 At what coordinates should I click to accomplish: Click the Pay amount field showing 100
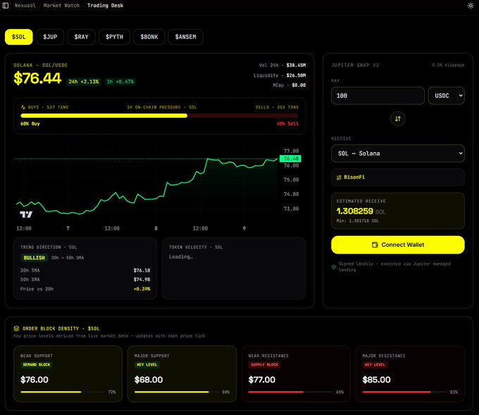(378, 96)
